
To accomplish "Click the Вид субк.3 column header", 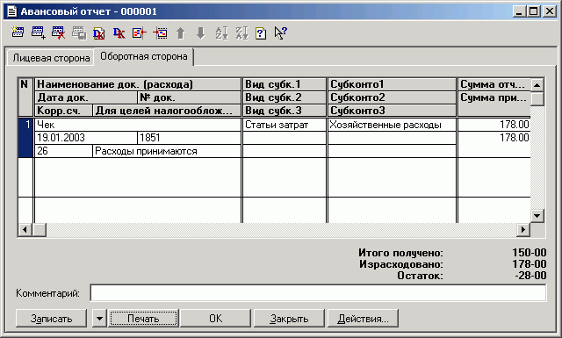I will pos(285,111).
